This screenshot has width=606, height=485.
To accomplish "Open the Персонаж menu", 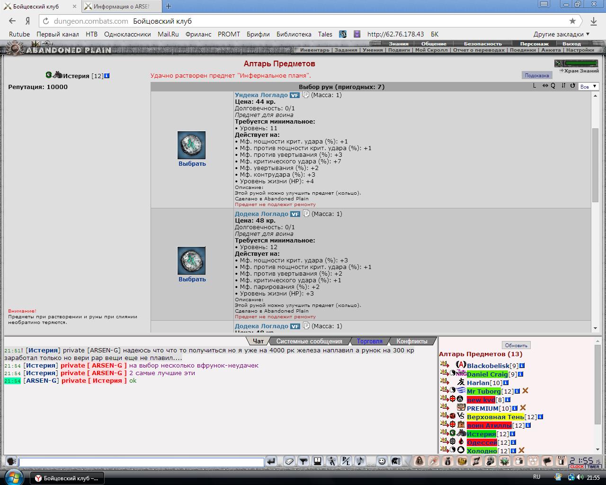I will point(534,44).
